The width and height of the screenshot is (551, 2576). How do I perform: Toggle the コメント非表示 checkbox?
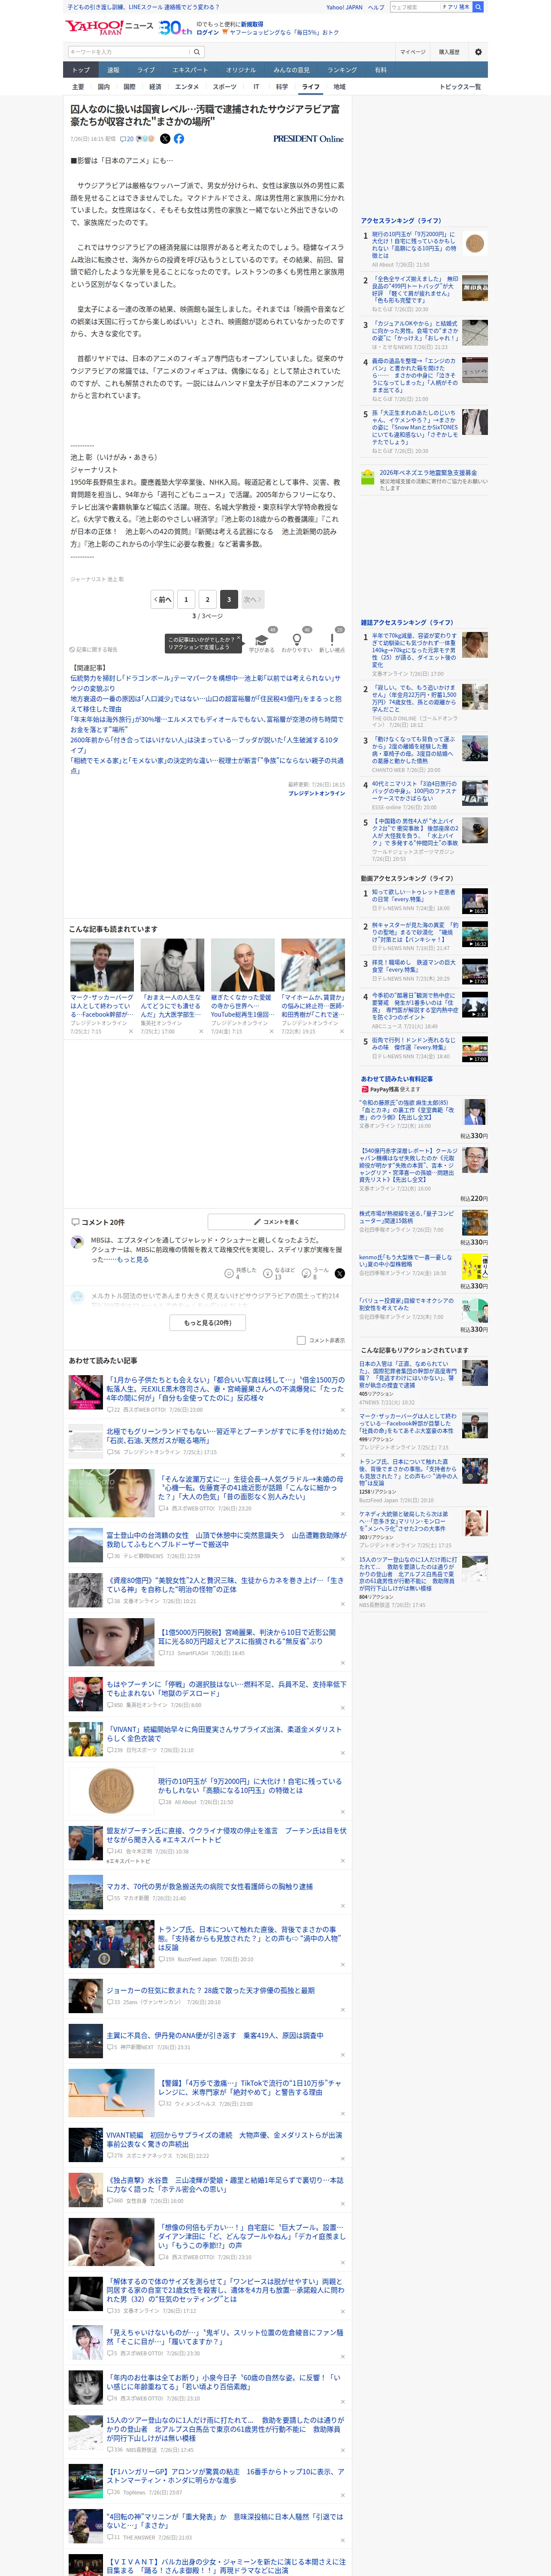pyautogui.click(x=301, y=1340)
